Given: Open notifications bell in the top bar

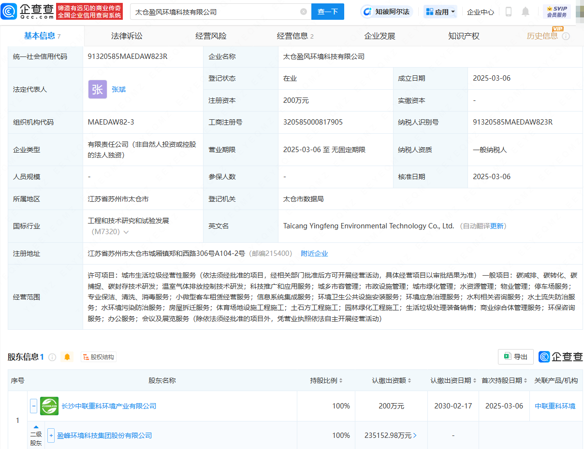Looking at the screenshot, I should click(x=526, y=12).
